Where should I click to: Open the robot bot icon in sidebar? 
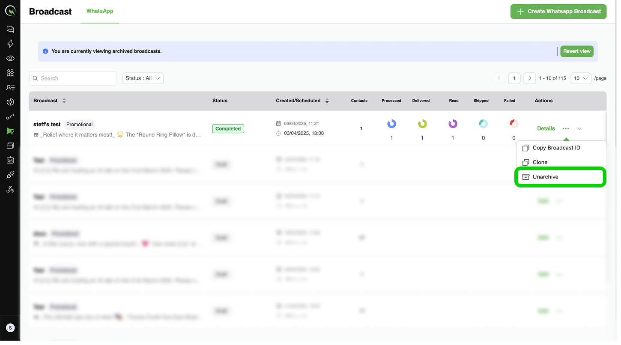point(10,160)
